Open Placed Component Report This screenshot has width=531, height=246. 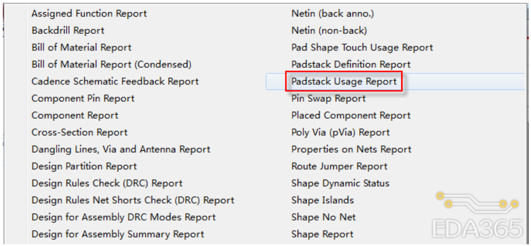click(351, 115)
